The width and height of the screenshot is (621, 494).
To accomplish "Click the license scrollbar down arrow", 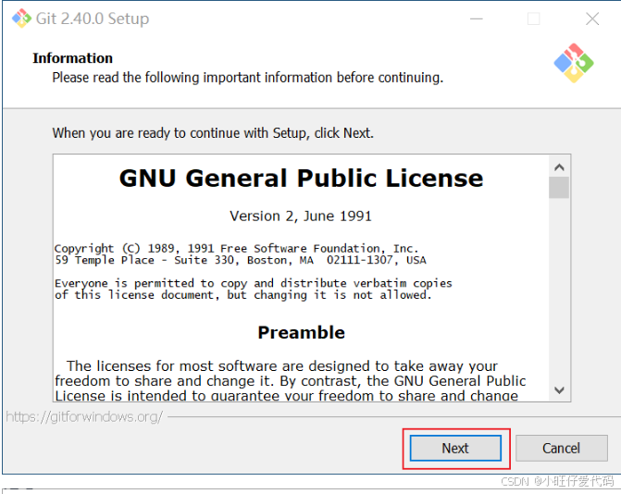I will [x=559, y=390].
